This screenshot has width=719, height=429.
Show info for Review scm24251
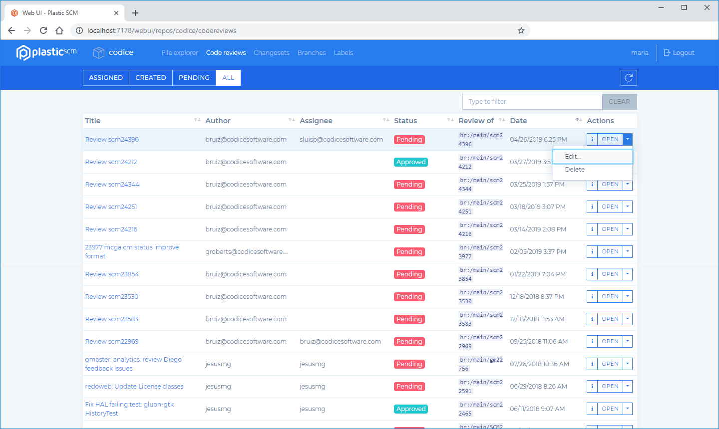coord(592,207)
